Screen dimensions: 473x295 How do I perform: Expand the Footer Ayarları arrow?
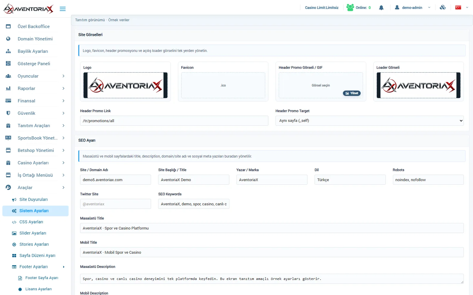click(64, 267)
